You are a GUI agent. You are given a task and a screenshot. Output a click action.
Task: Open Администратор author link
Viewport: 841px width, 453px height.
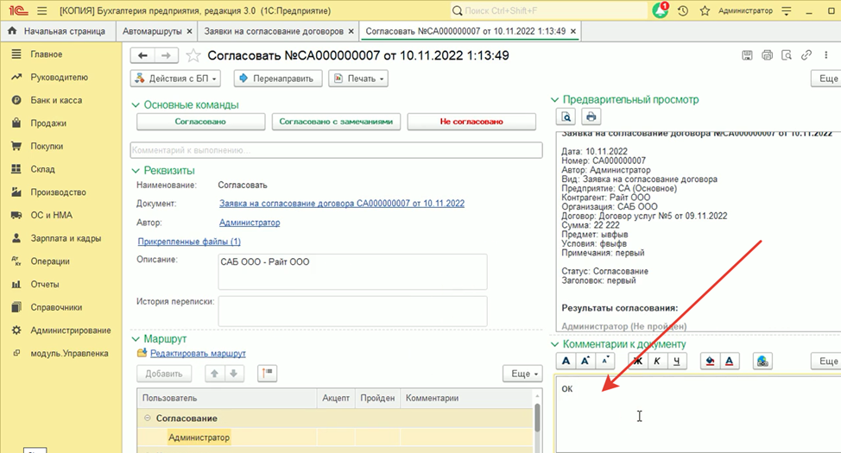coord(250,222)
